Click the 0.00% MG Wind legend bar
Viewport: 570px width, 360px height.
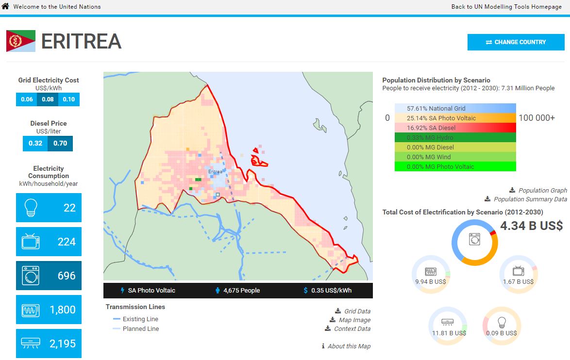pyautogui.click(x=455, y=157)
